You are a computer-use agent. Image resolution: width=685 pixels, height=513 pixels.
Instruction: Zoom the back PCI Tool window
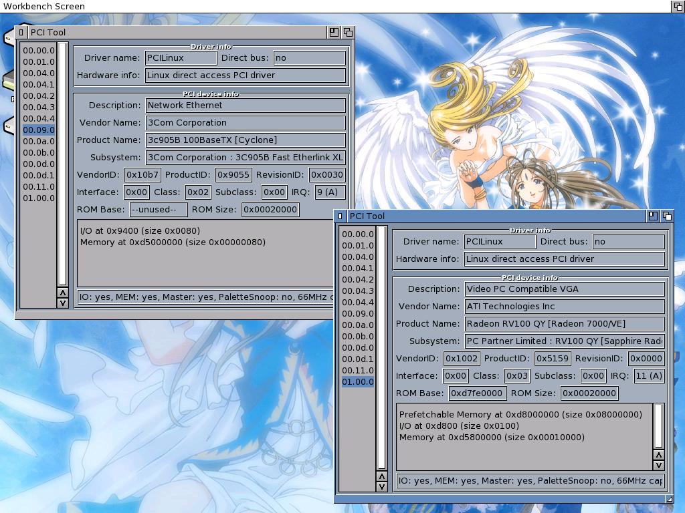click(334, 32)
